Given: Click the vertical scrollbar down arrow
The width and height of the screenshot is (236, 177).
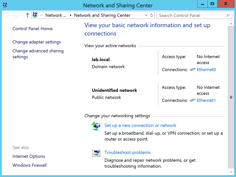Looking at the screenshot, I should (x=231, y=172).
